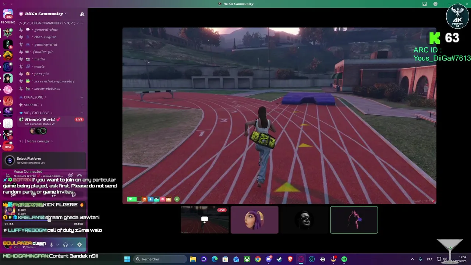Expand the VIP / EXCLUSIVE category
Screen dimensions: 471x265
point(36,113)
